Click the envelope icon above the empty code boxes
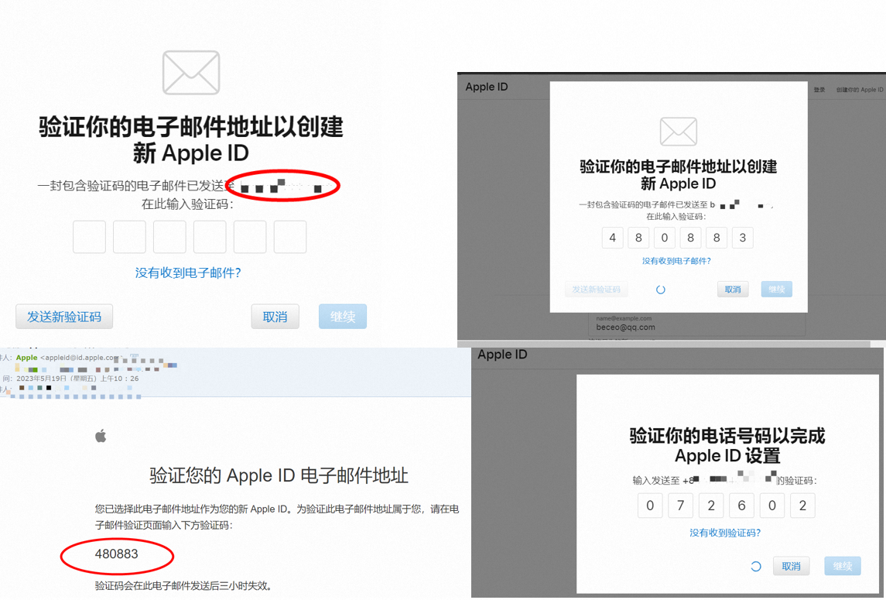Viewport: 886px width, 600px height. coord(191,73)
